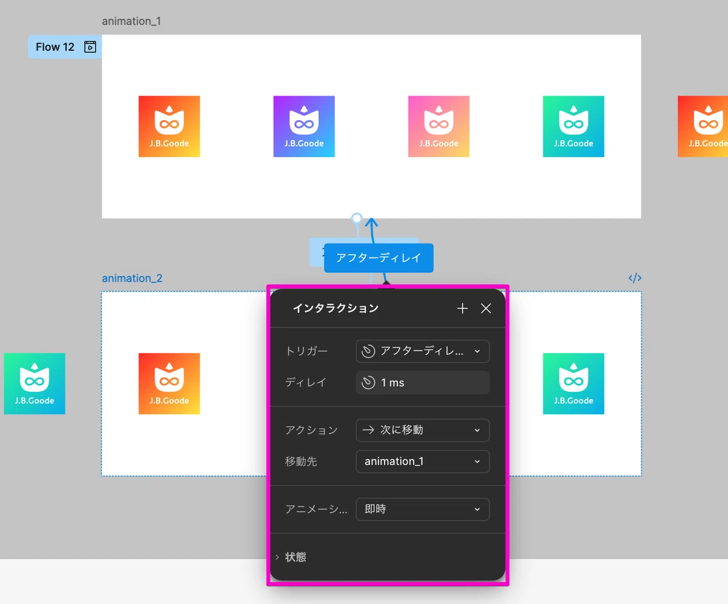The image size is (728, 604).
Task: Select the orange J.B.Goode logo in animation_2
Action: 169,384
